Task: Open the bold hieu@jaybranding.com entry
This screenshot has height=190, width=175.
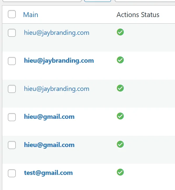Action: (59, 61)
